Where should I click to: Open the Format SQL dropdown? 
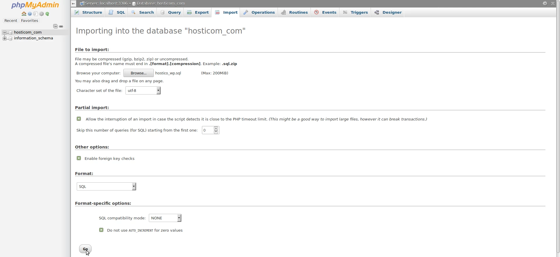[106, 186]
